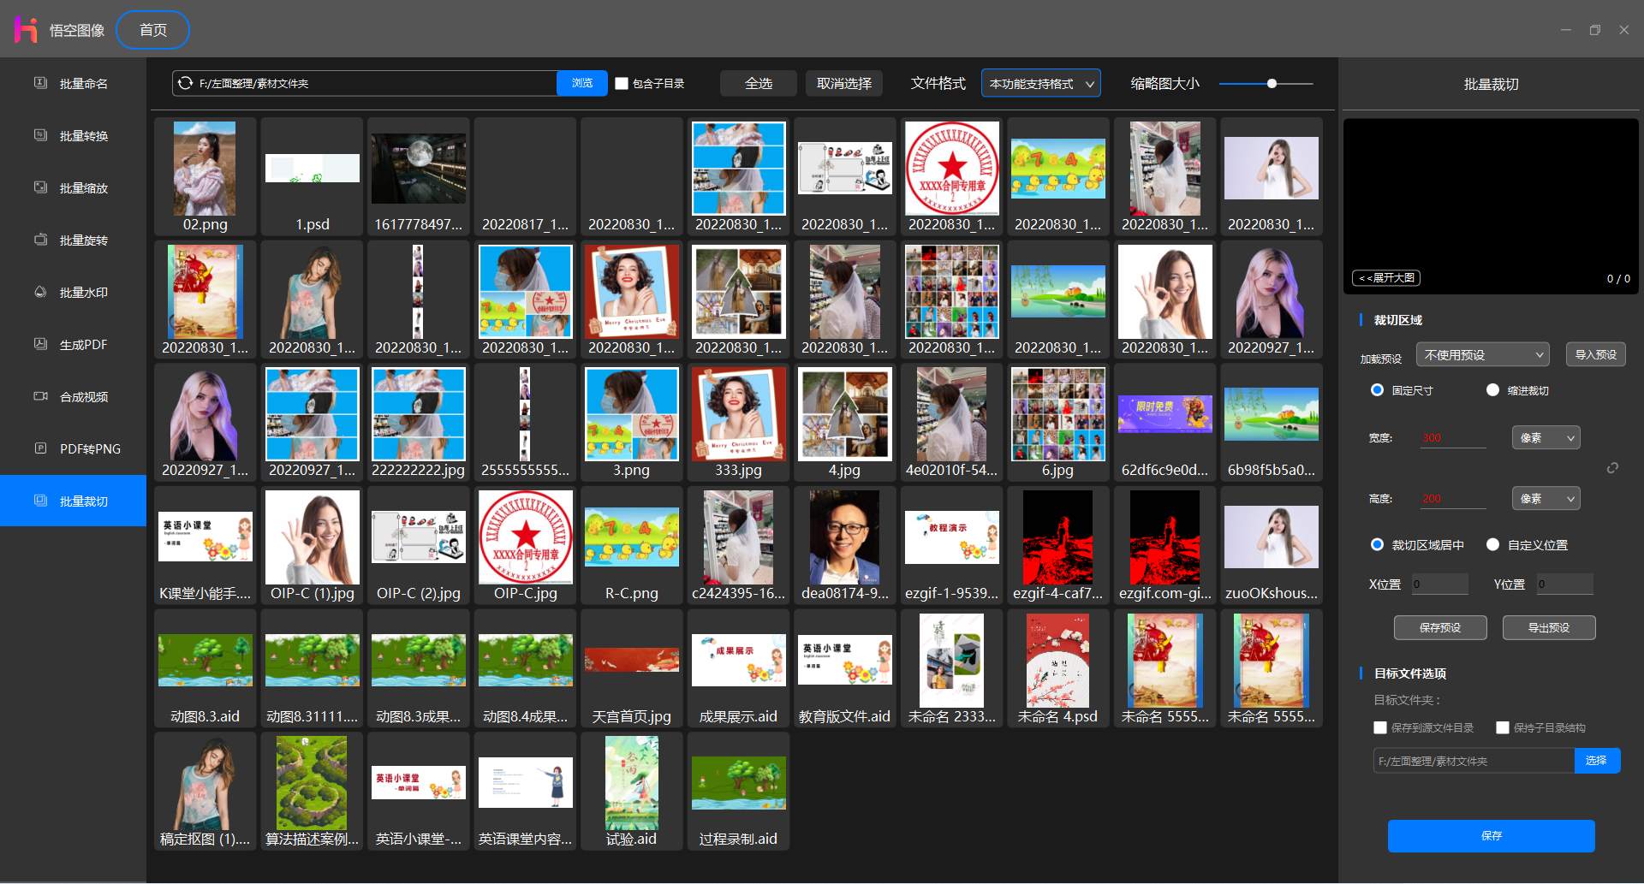
Task: Click the 导入预设 button
Action: tap(1595, 354)
